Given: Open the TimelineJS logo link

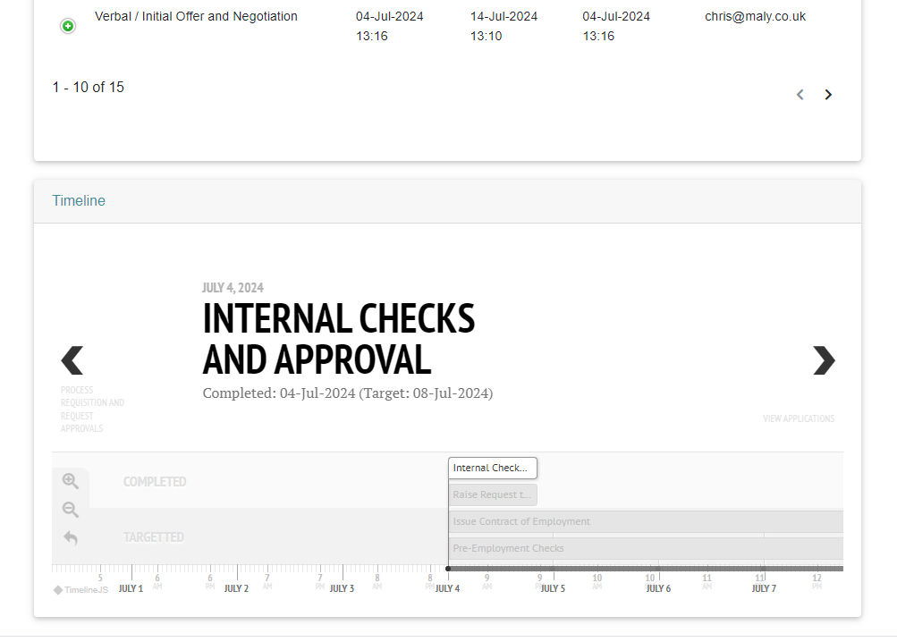Looking at the screenshot, I should click(x=80, y=589).
